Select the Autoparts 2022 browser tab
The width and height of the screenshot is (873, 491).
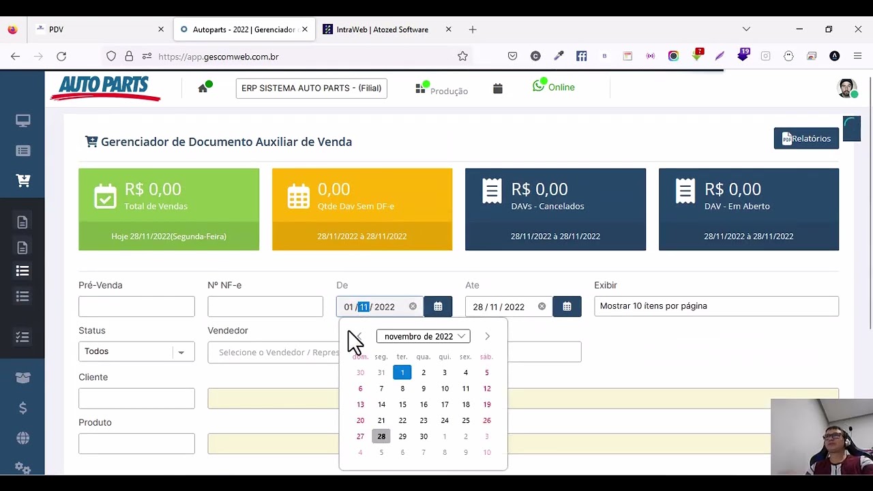click(243, 29)
